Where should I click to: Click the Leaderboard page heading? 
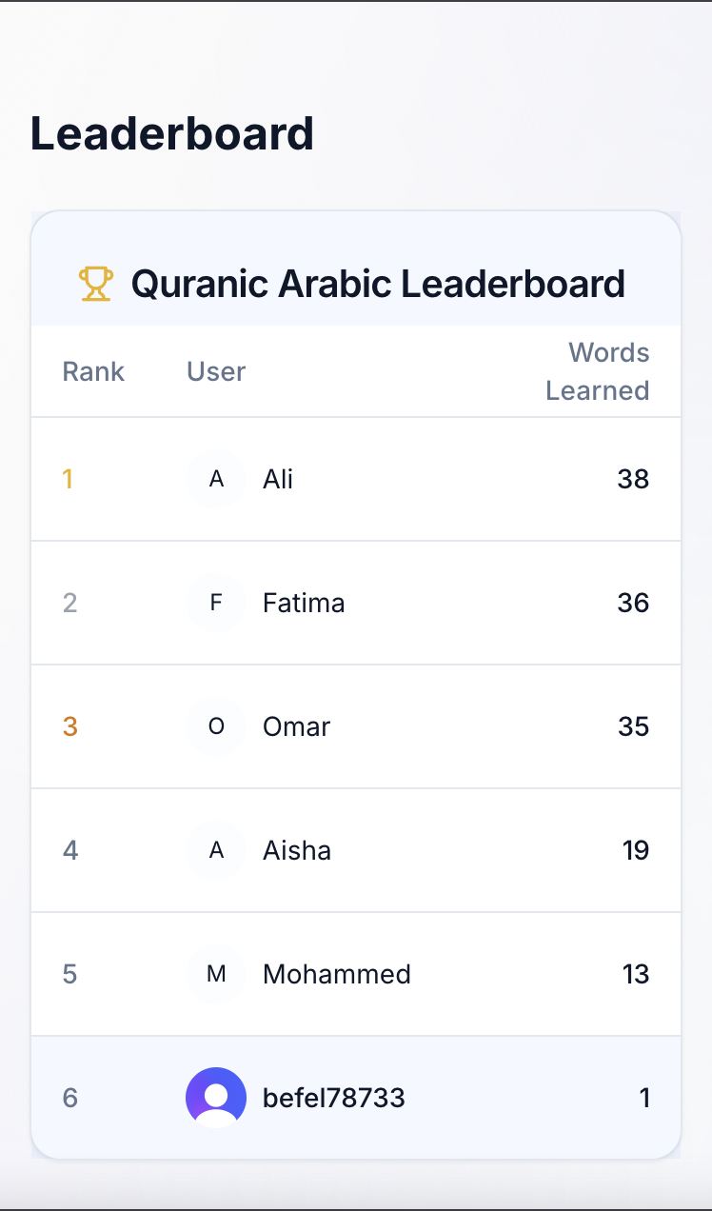(172, 133)
